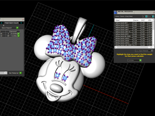Open material dropdown left of Set Material
Image resolution: width=155 pixels, height=116 pixels.
click(x=6, y=73)
